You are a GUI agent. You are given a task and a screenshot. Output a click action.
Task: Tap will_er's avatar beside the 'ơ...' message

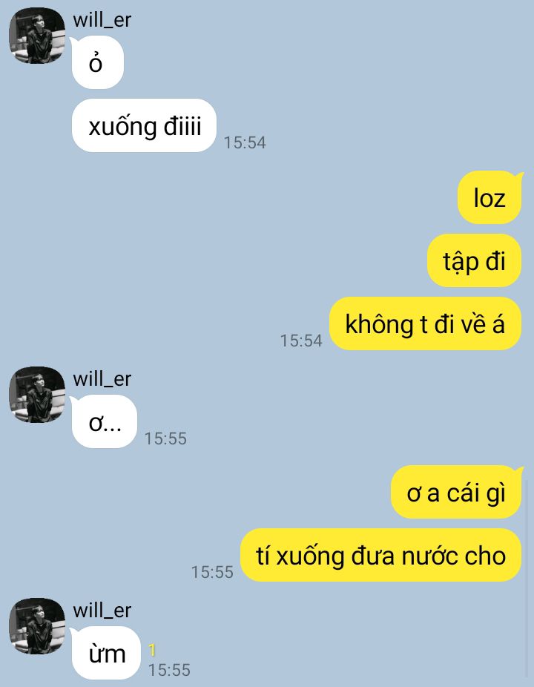[x=37, y=395]
